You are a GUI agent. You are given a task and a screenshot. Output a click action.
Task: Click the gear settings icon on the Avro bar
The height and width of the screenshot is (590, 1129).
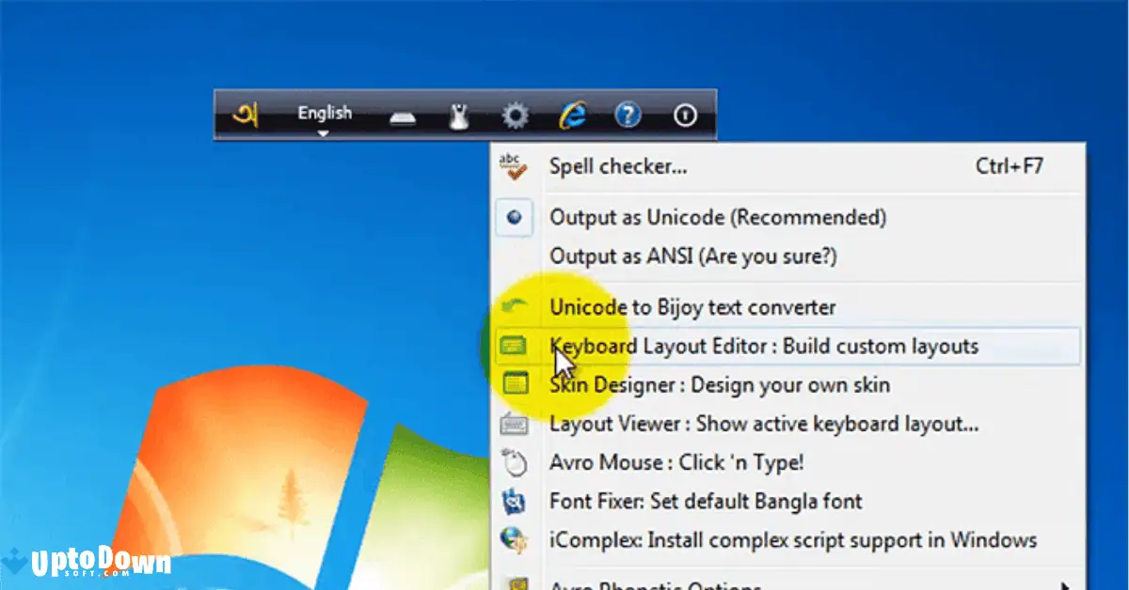[x=515, y=114]
